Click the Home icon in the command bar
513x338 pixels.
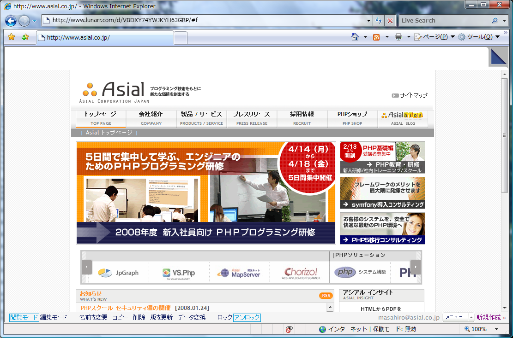[x=355, y=37]
